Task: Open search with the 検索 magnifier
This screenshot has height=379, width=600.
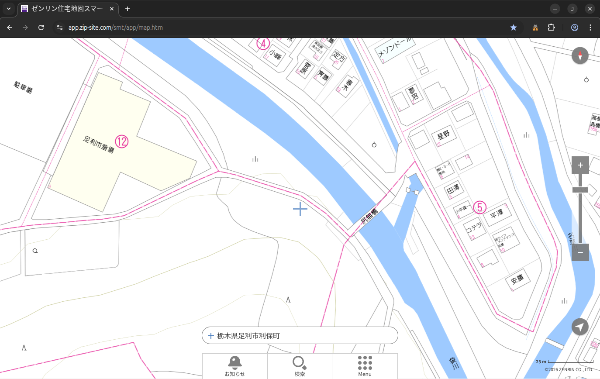Action: (300, 365)
